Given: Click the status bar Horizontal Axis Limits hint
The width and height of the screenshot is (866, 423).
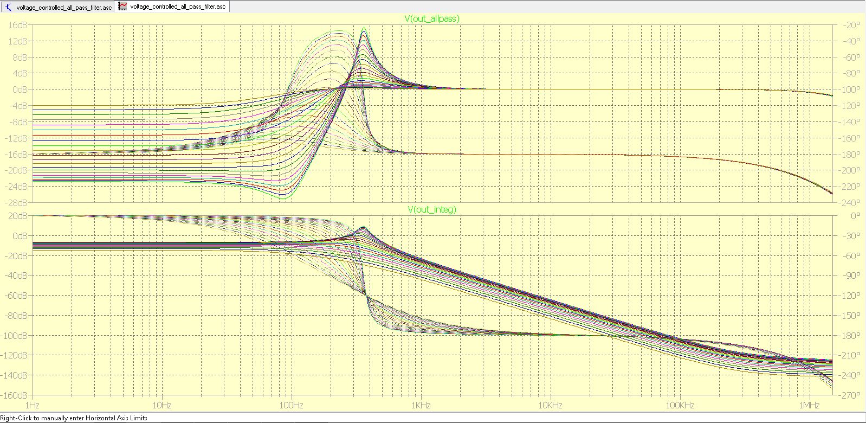Looking at the screenshot, I should pos(74,418).
